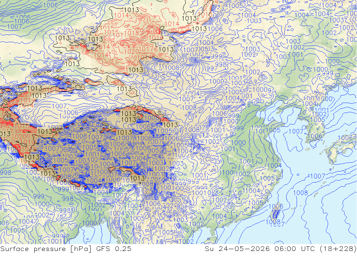357x262 pixels.
Task: Click the red '10176' isobar label
Action: pyautogui.click(x=148, y=49)
